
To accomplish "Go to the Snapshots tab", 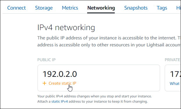I will pos(136,8).
